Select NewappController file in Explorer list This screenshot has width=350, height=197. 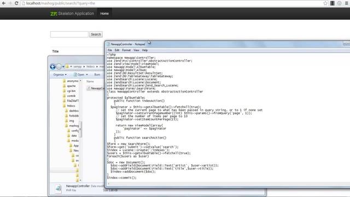(x=96, y=88)
